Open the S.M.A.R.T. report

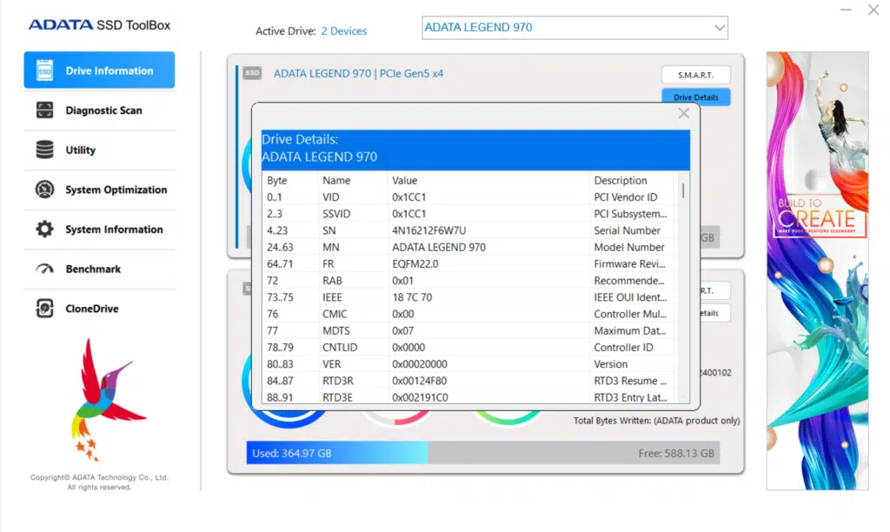(695, 74)
